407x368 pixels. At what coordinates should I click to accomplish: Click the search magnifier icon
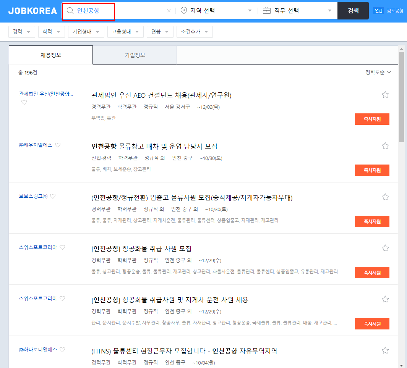70,11
